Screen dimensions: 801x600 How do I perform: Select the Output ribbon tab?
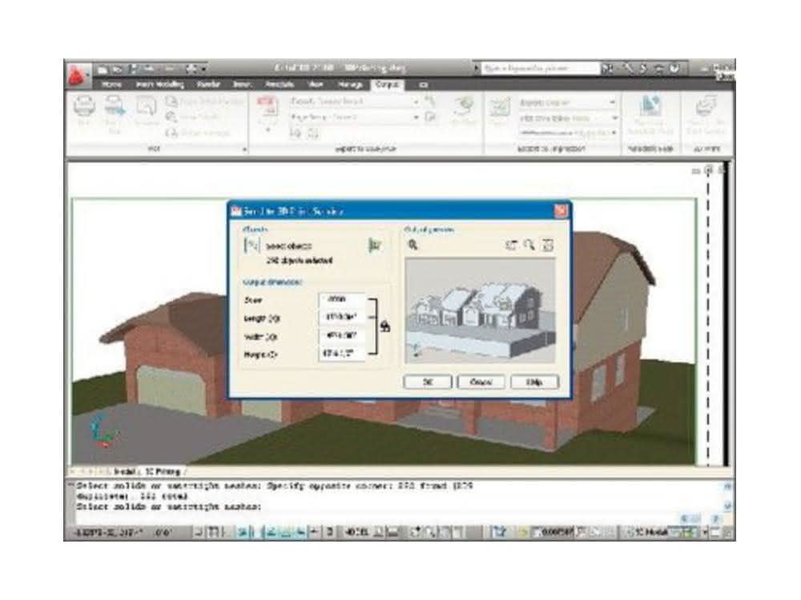[387, 85]
